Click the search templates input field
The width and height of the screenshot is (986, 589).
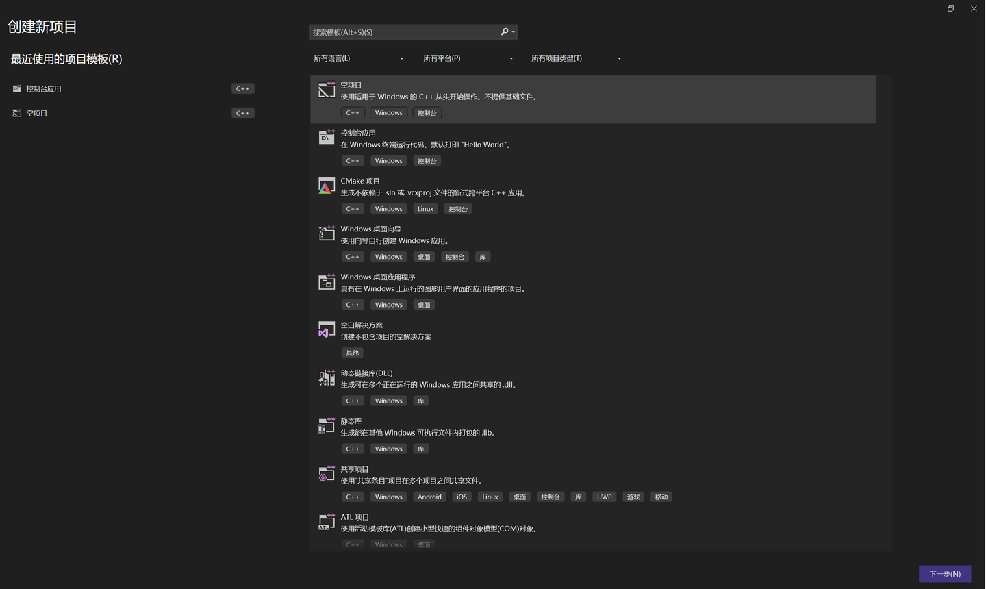[404, 32]
